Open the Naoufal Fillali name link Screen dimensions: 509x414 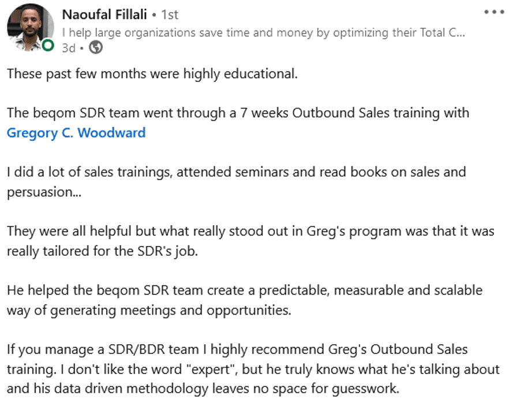click(x=104, y=14)
